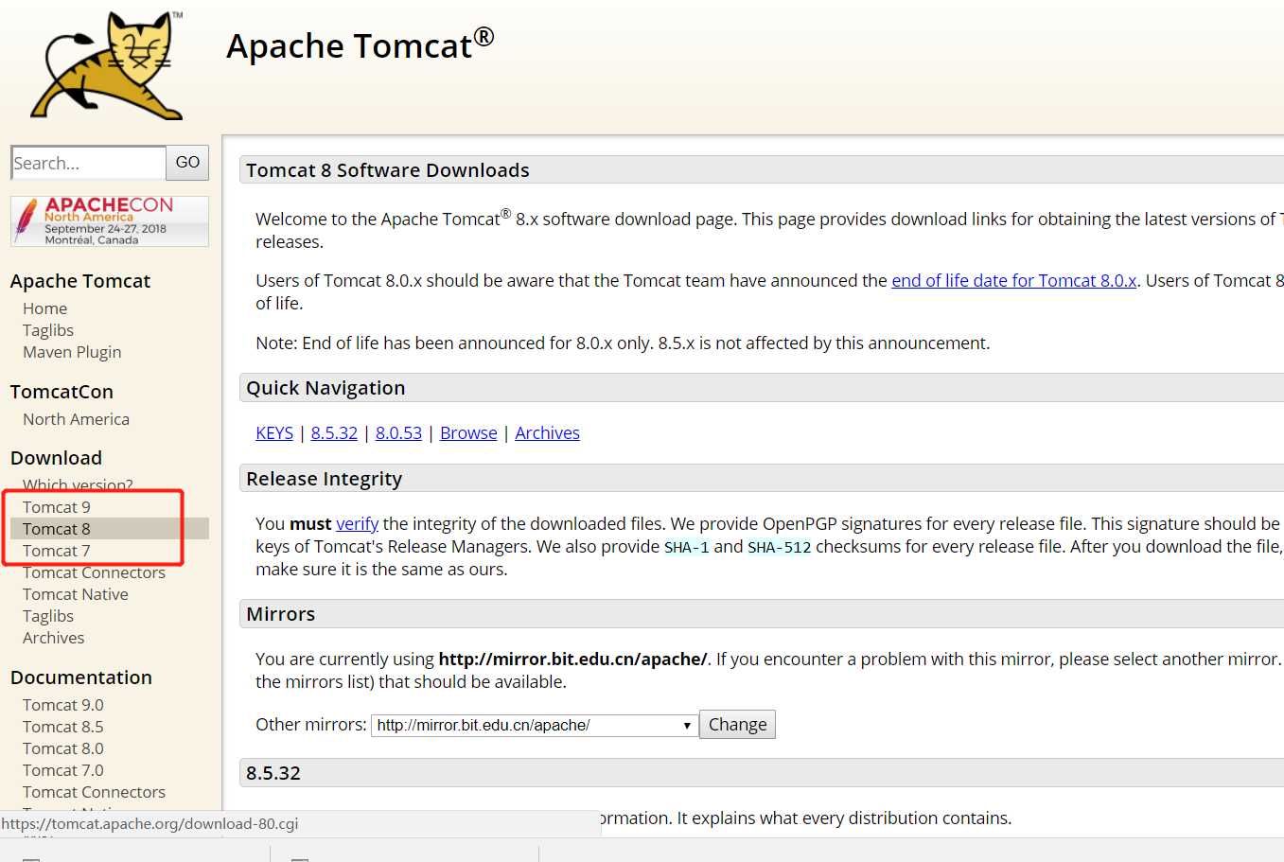The width and height of the screenshot is (1284, 862).
Task: Open Tomcat 8.0 documentation
Action: point(63,748)
